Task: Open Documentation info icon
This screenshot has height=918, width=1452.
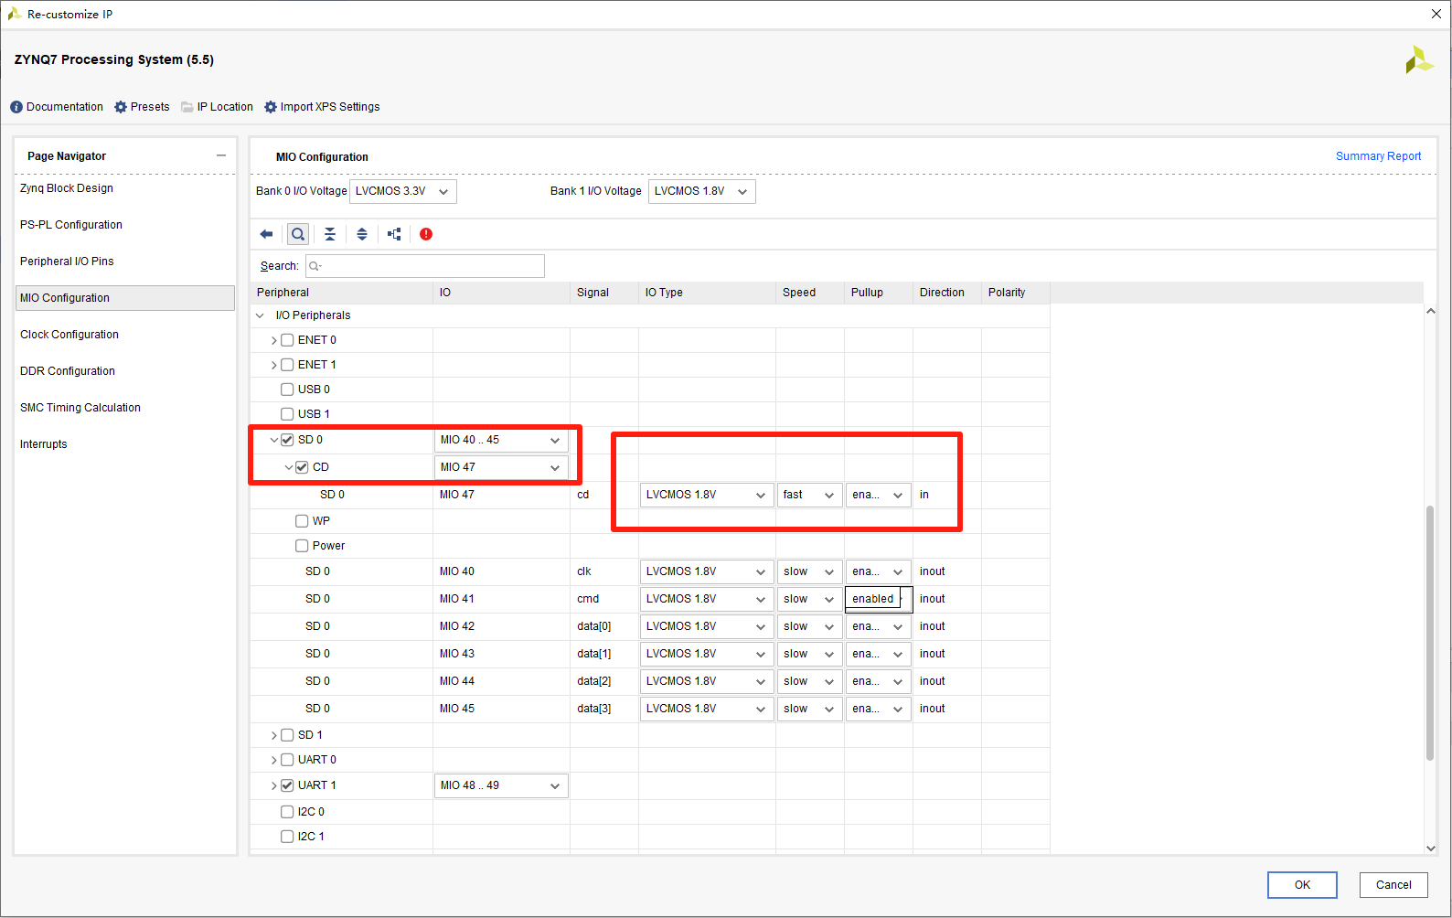Action: point(57,107)
